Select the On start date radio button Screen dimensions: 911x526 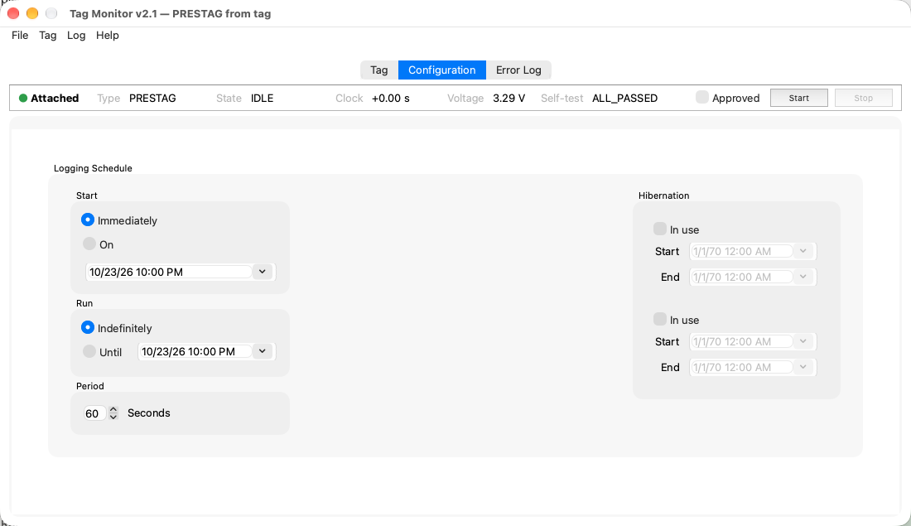tap(89, 244)
